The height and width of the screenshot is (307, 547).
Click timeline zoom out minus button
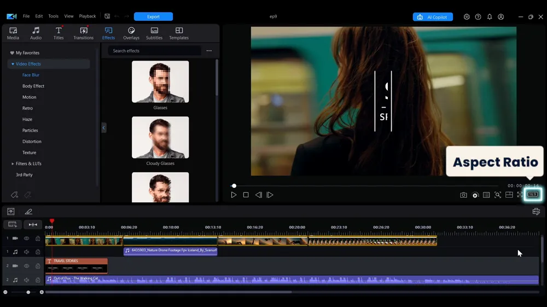pos(5,292)
